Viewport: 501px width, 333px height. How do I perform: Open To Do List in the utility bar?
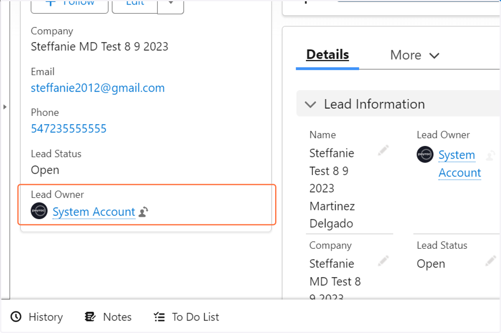coord(186,317)
